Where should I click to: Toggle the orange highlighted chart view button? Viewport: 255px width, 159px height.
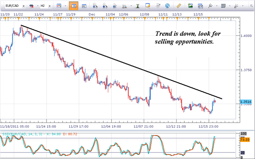(74, 6)
